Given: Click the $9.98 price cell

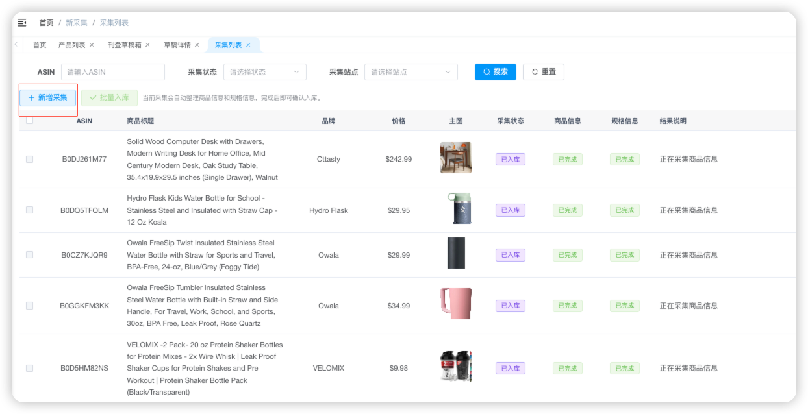Looking at the screenshot, I should (399, 368).
